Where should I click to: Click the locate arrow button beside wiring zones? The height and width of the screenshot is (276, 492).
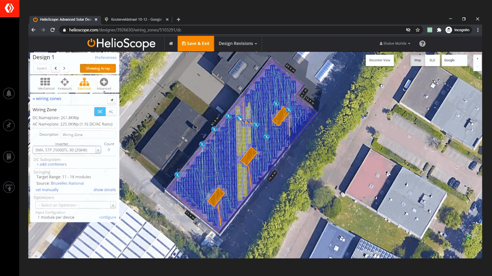(x=112, y=100)
